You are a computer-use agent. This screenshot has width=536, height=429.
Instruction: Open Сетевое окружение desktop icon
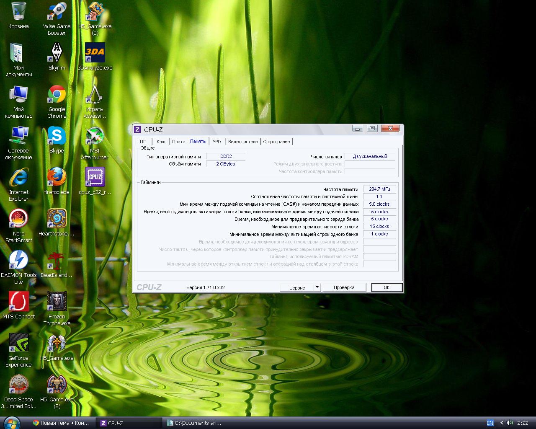(x=18, y=143)
